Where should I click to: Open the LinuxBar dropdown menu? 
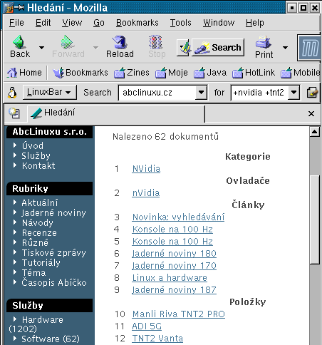tap(50, 92)
